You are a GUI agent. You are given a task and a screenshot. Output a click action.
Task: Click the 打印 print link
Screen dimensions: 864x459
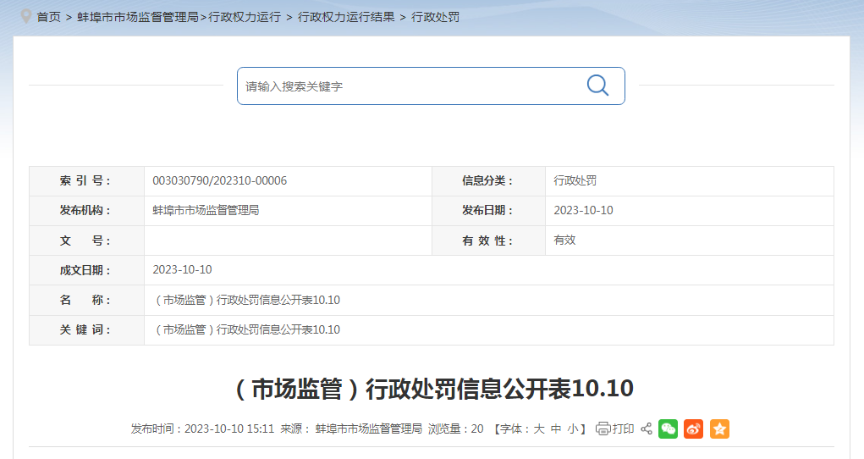tap(623, 429)
